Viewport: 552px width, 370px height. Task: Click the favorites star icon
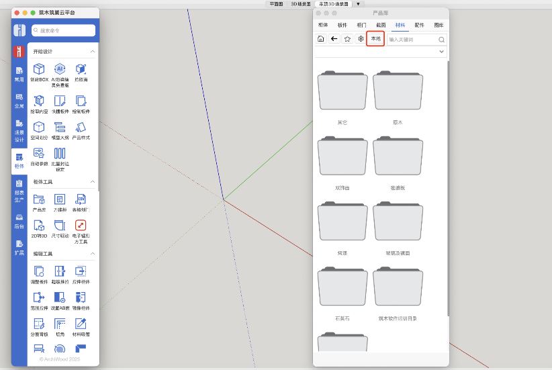click(348, 39)
